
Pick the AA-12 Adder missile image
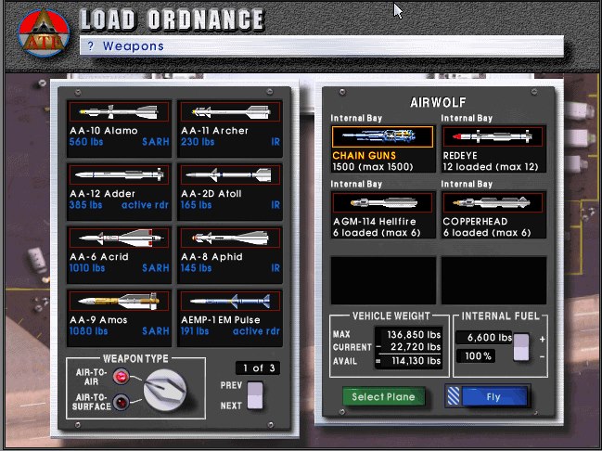119,174
